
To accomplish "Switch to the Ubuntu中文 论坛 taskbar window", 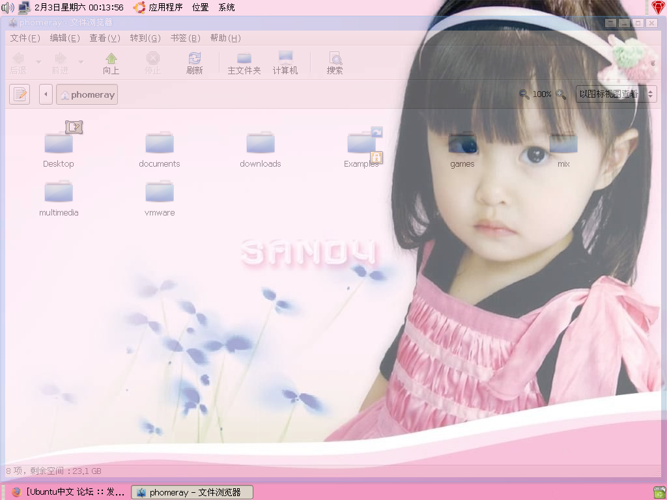I will [68, 492].
